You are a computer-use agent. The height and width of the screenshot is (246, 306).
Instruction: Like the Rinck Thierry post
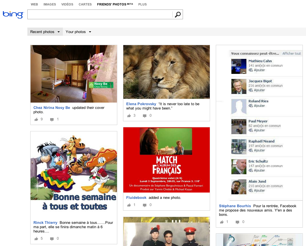point(36,239)
